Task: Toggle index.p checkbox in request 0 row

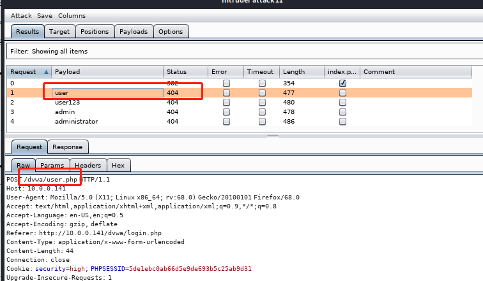Action: tap(342, 83)
